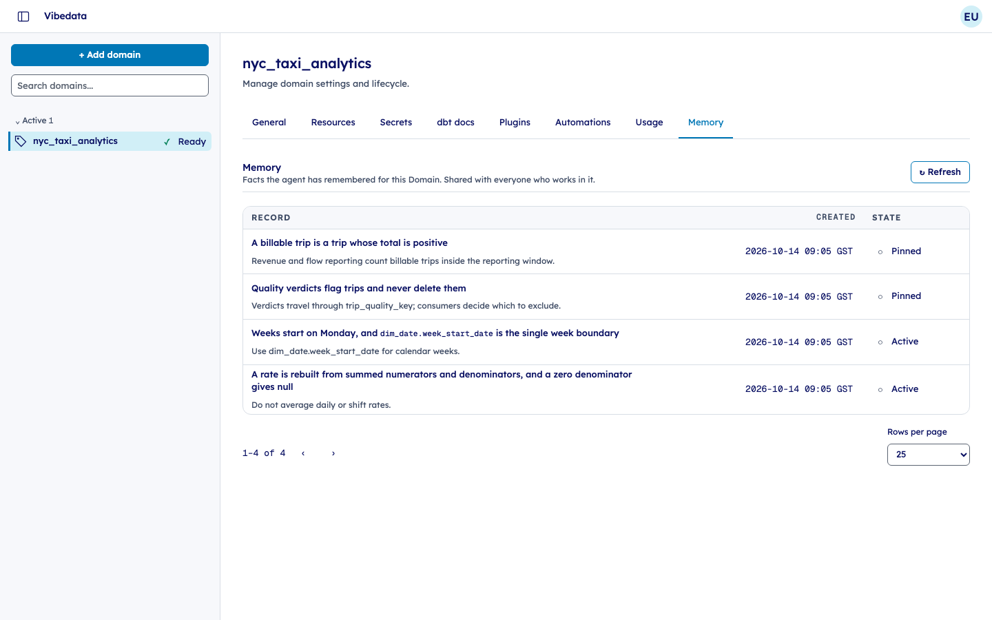This screenshot has width=992, height=620.
Task: Click state circle icon for rate rebuilt record
Action: click(x=880, y=390)
